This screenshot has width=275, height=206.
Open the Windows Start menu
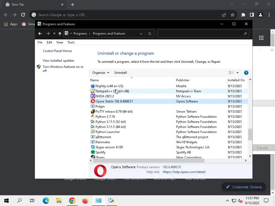(x=6, y=201)
